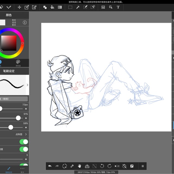Toggle the second green brush switch
The width and height of the screenshot is (174, 174).
pyautogui.click(x=24, y=149)
